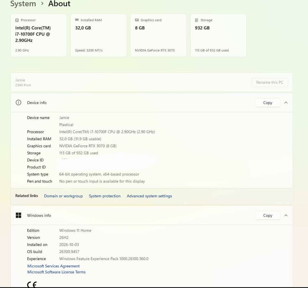The width and height of the screenshot is (308, 288).
Task: Select the installed date '2026-10-03'
Action: pyautogui.click(x=69, y=245)
